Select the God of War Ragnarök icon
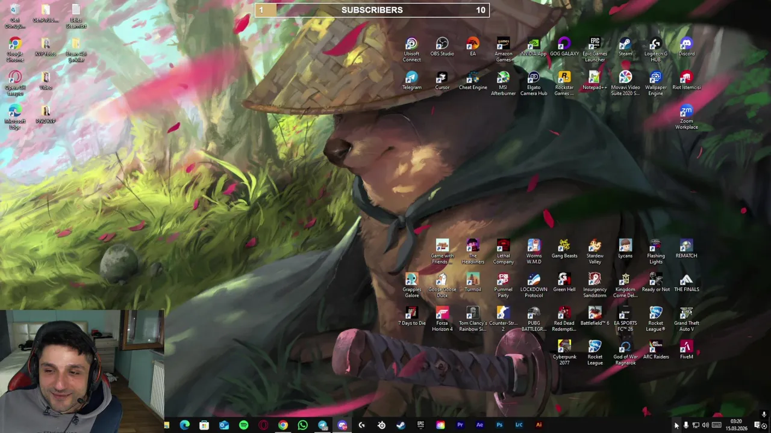 [625, 352]
